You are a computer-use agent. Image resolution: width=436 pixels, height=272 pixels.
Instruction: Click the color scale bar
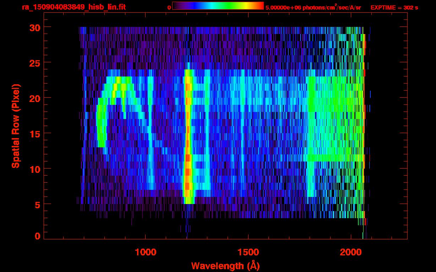point(218,6)
